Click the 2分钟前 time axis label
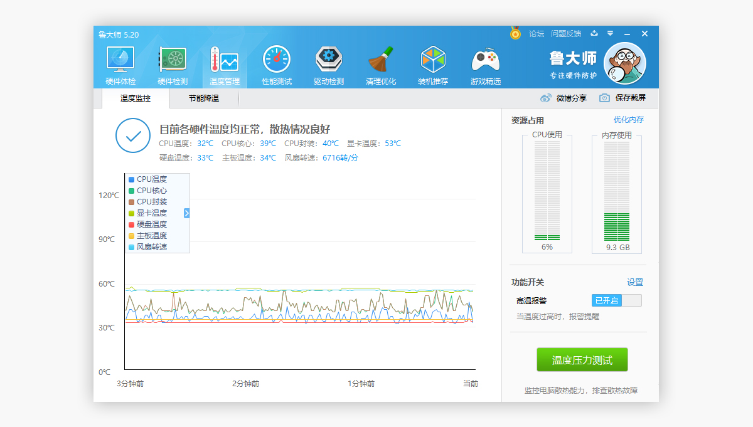Image resolution: width=753 pixels, height=427 pixels. coord(245,384)
